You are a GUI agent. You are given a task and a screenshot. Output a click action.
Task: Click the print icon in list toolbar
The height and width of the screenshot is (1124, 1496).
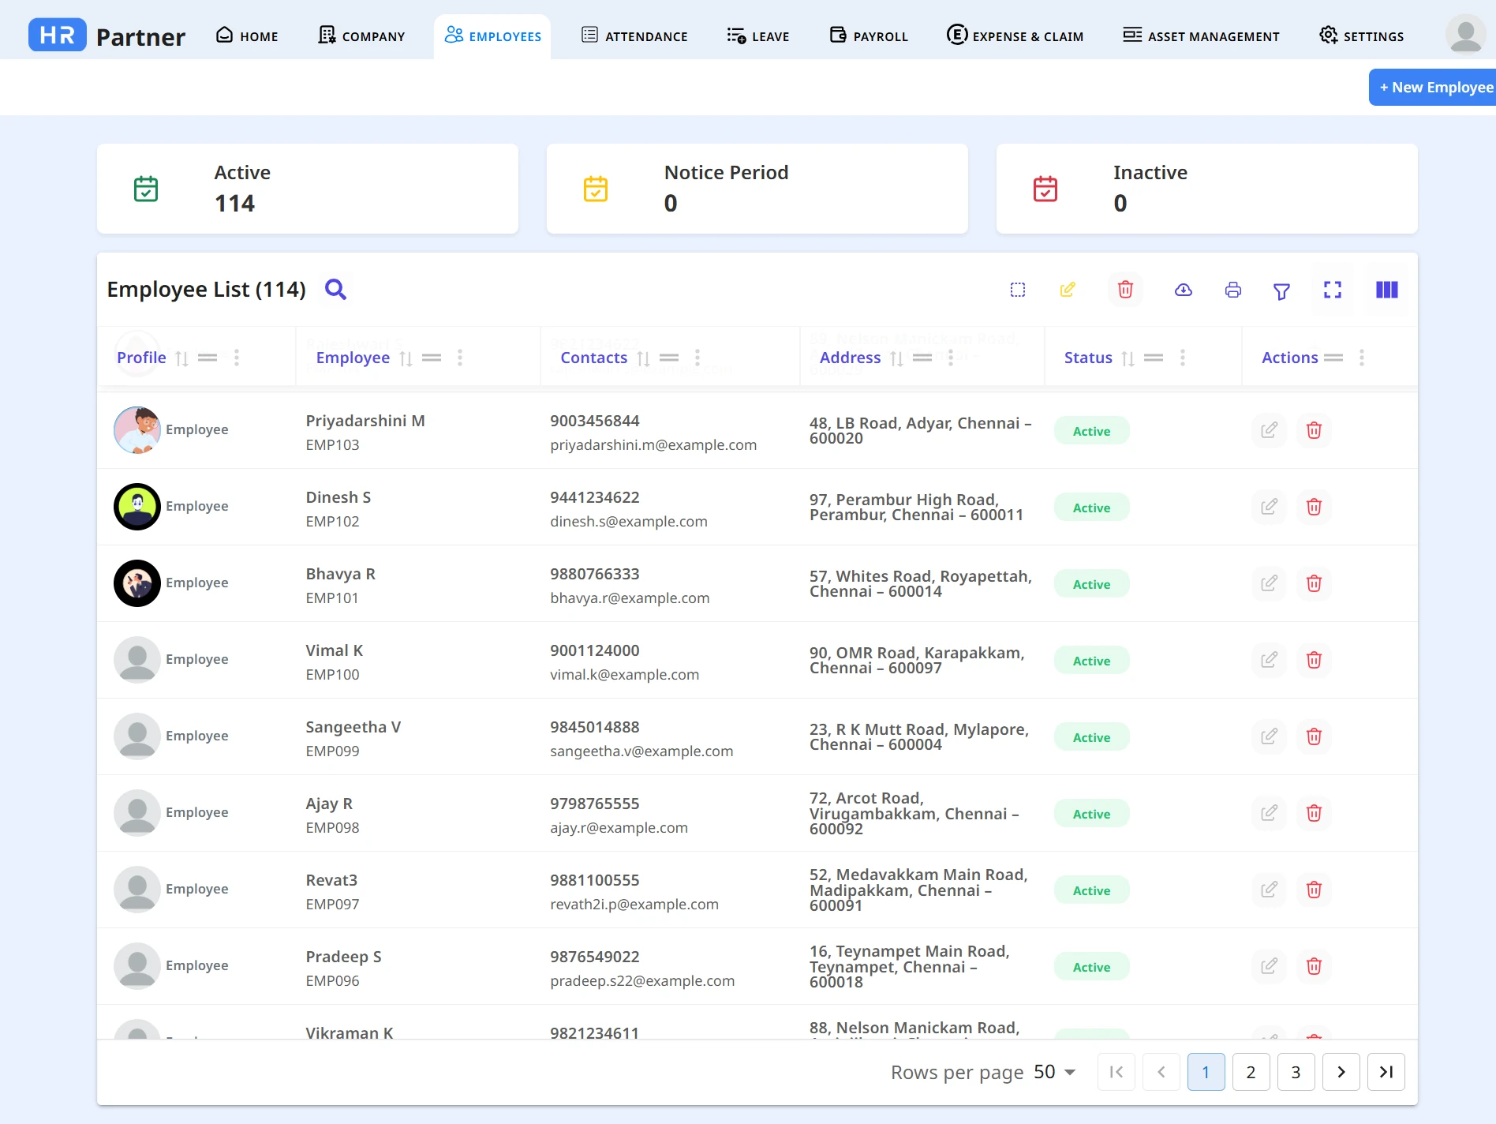tap(1232, 290)
